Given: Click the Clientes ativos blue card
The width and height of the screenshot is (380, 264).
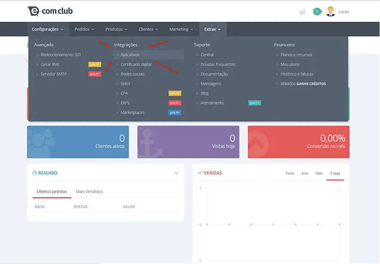Looking at the screenshot, I should click(78, 142).
